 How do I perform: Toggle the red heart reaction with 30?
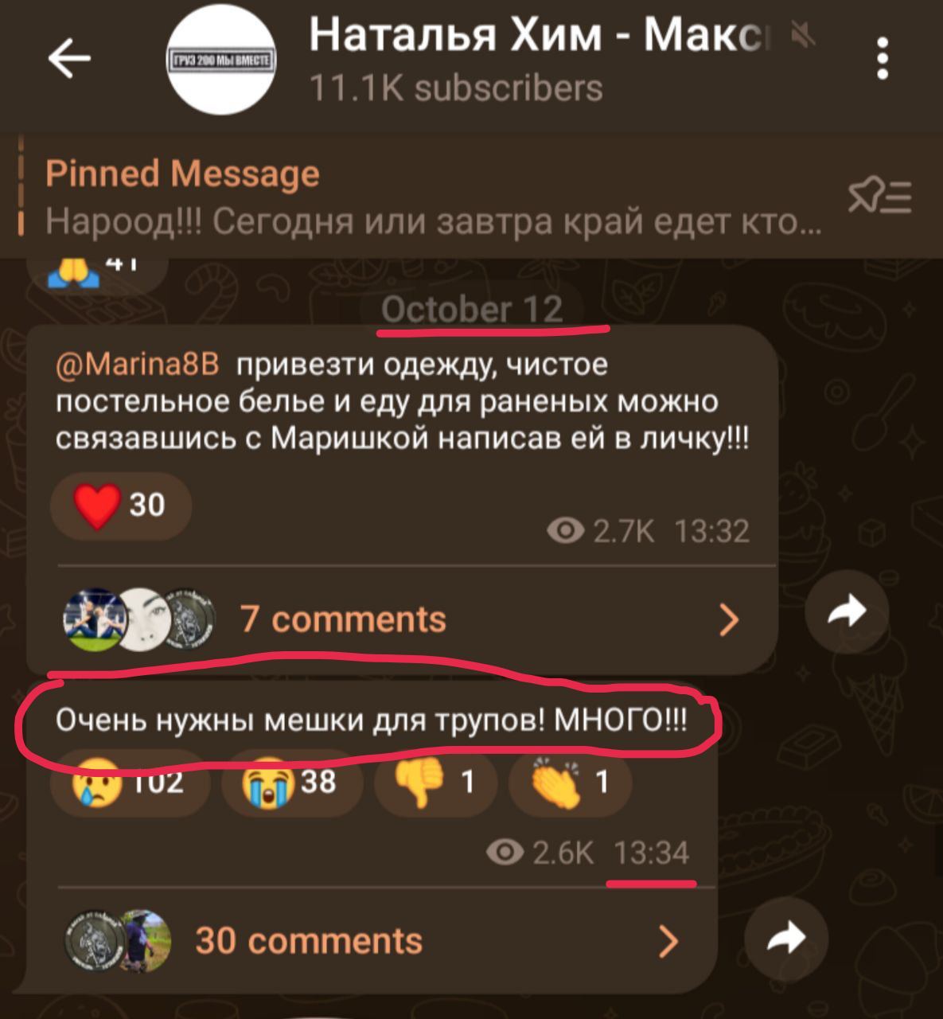pos(120,506)
